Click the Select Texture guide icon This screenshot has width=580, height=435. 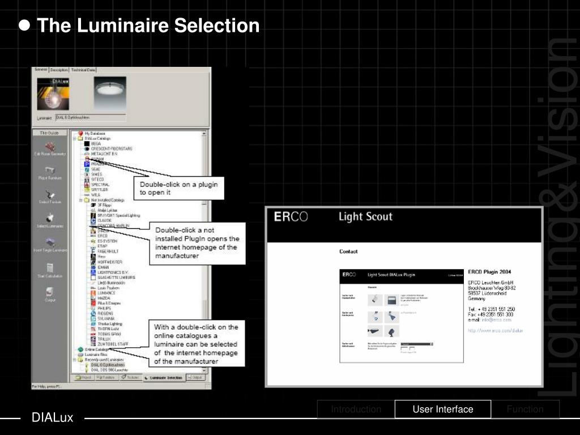[x=50, y=194]
